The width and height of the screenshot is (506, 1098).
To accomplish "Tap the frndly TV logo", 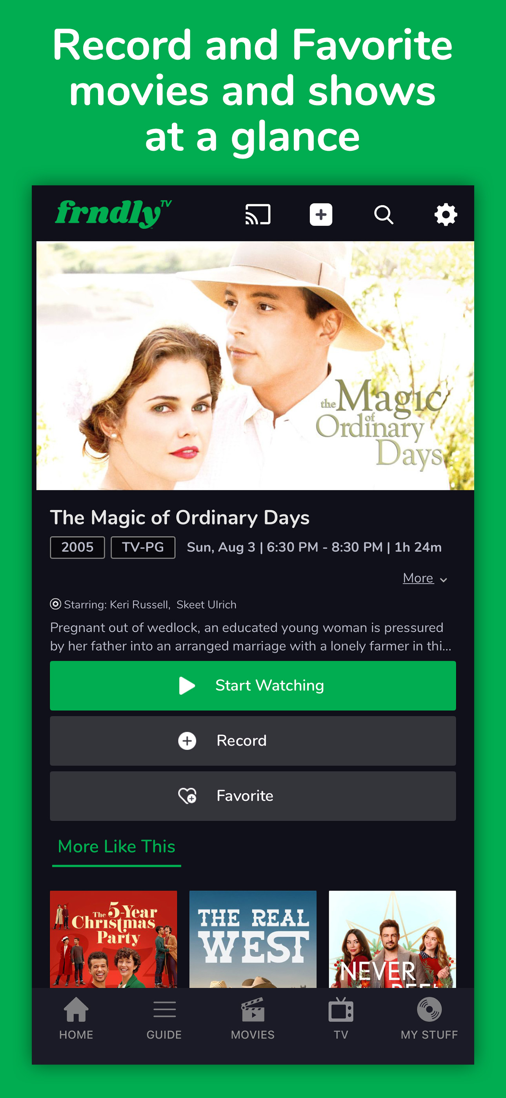I will [x=113, y=214].
